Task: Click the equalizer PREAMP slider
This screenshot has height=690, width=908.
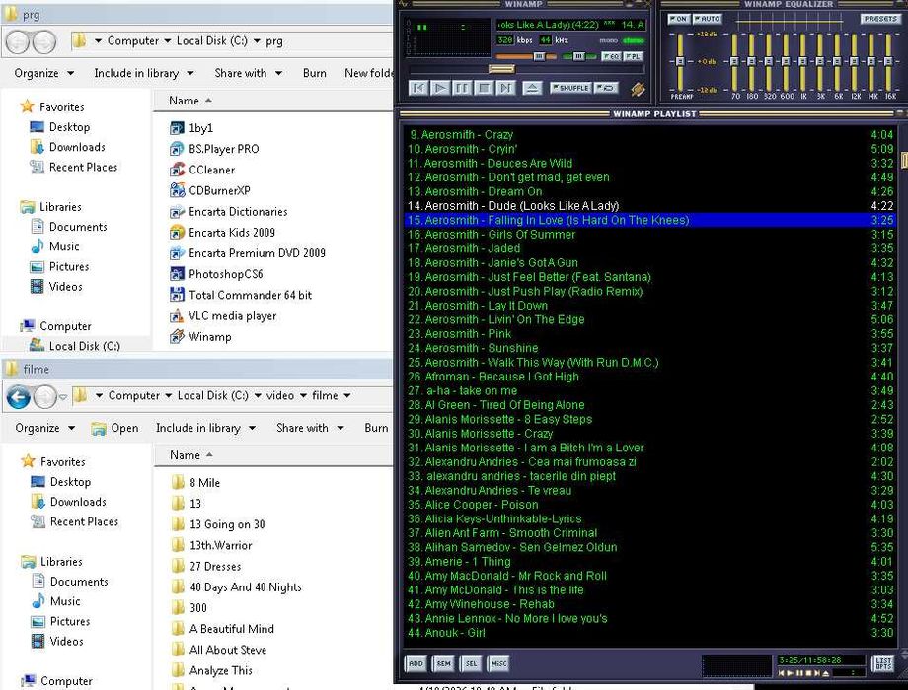Action: tap(680, 61)
